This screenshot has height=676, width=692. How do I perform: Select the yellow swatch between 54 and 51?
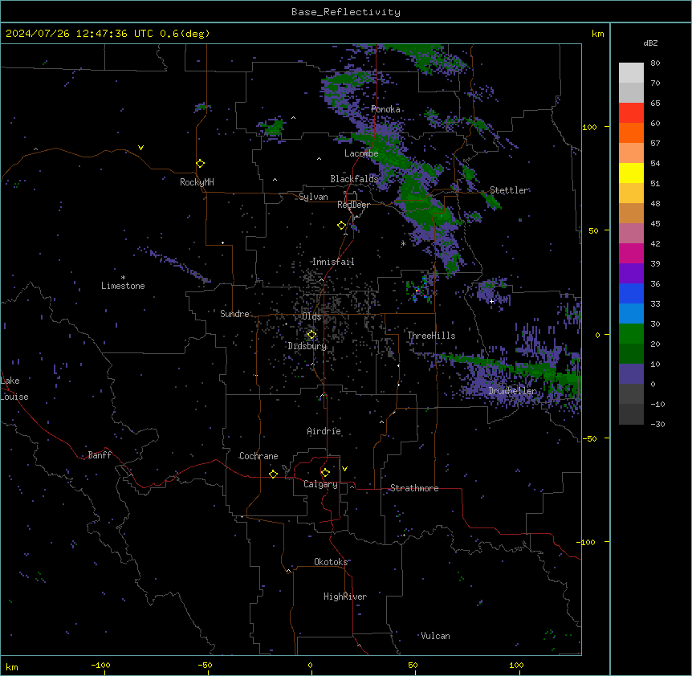click(x=631, y=173)
